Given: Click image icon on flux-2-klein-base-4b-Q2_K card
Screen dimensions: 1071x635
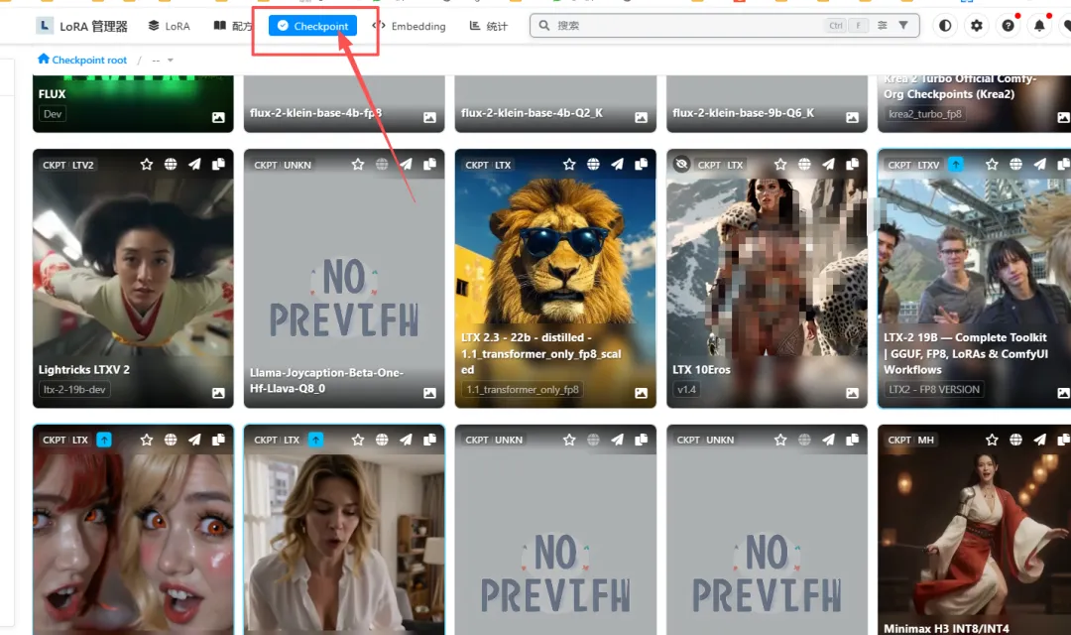Looking at the screenshot, I should [x=642, y=117].
